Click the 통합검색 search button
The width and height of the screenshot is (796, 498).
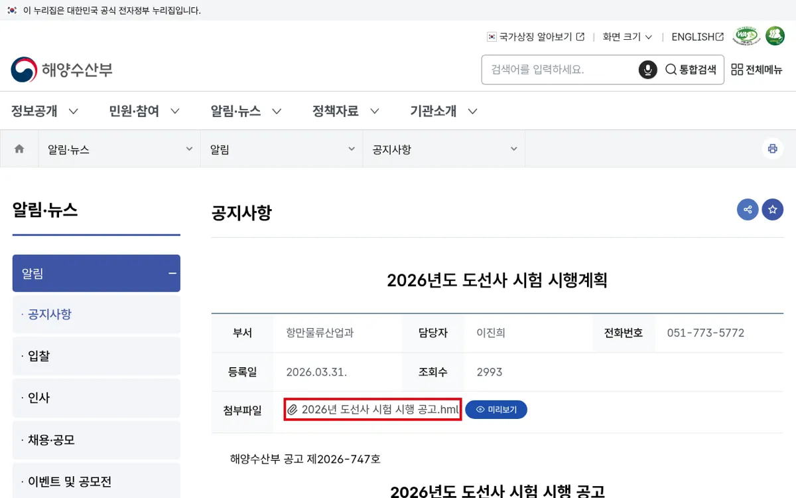point(691,70)
